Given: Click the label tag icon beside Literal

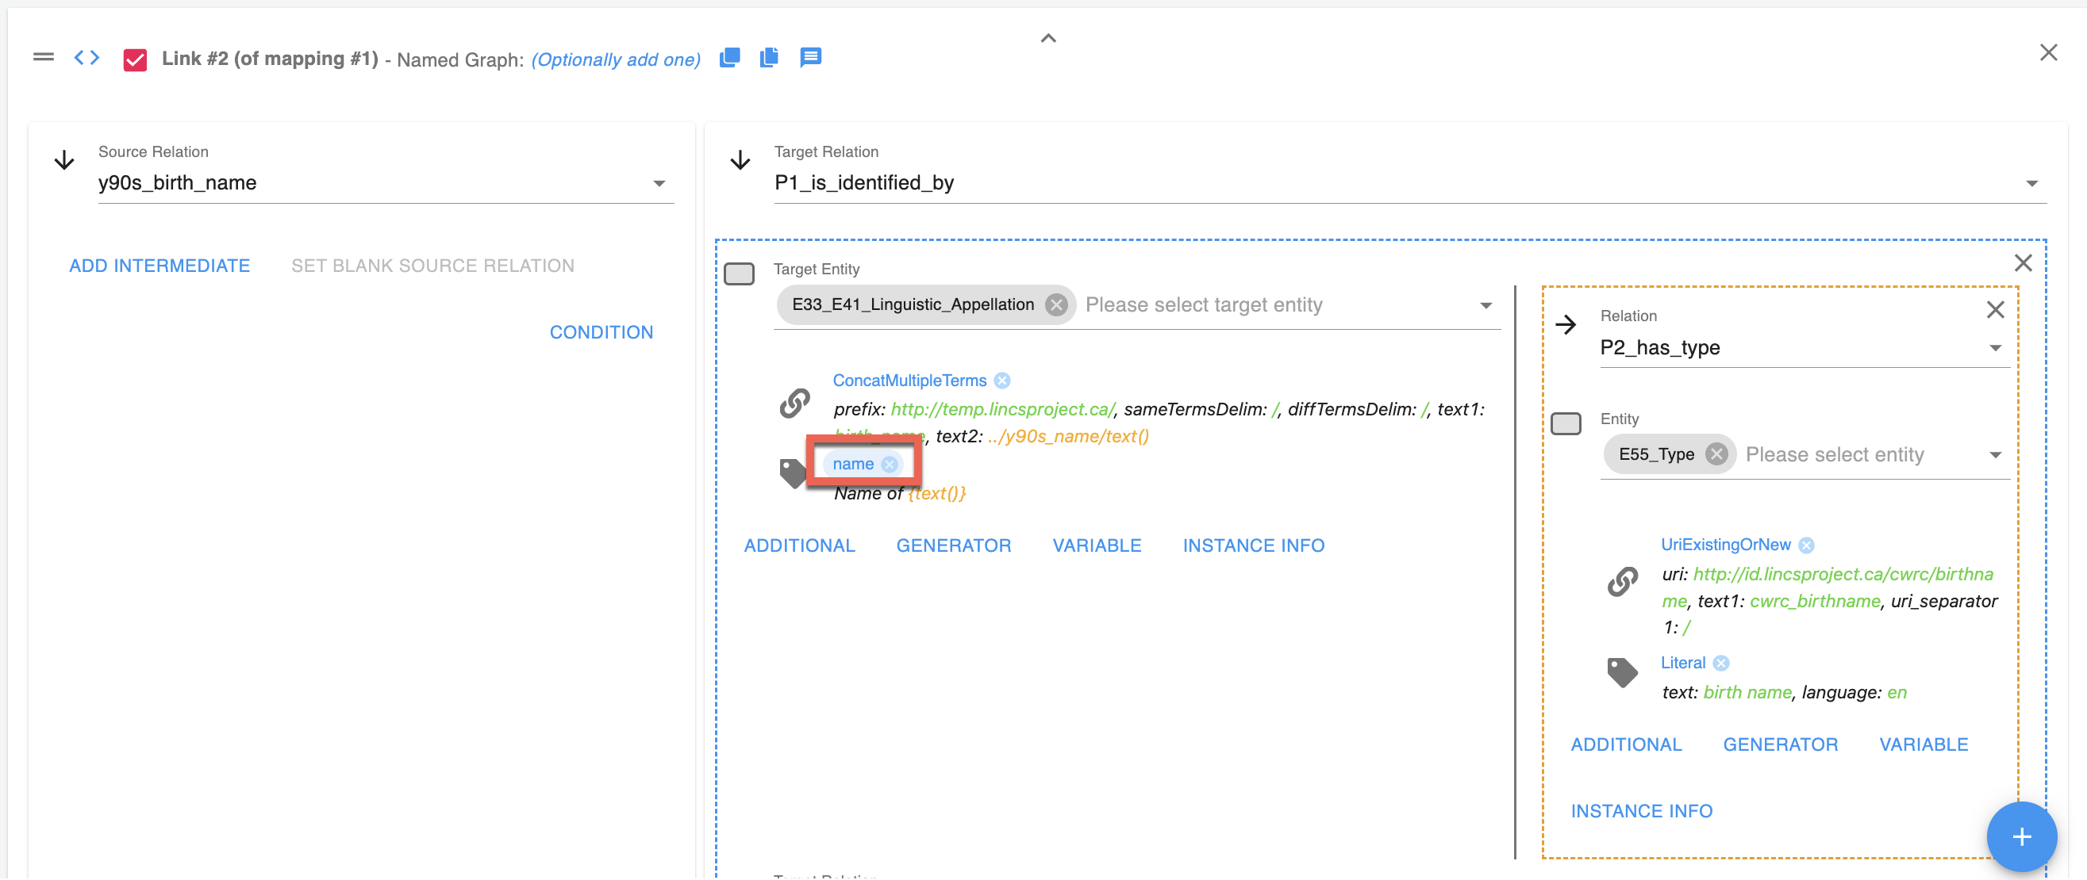Looking at the screenshot, I should click(1622, 671).
